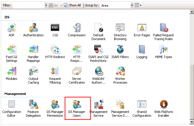
Task: Open the ASP feature icon
Action: [x=12, y=28]
